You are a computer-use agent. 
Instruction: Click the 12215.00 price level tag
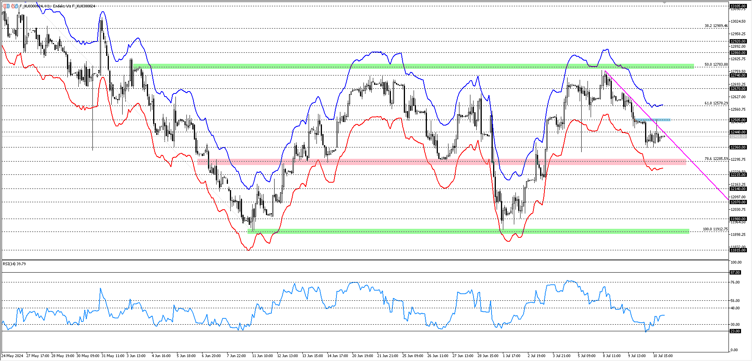click(x=738, y=175)
